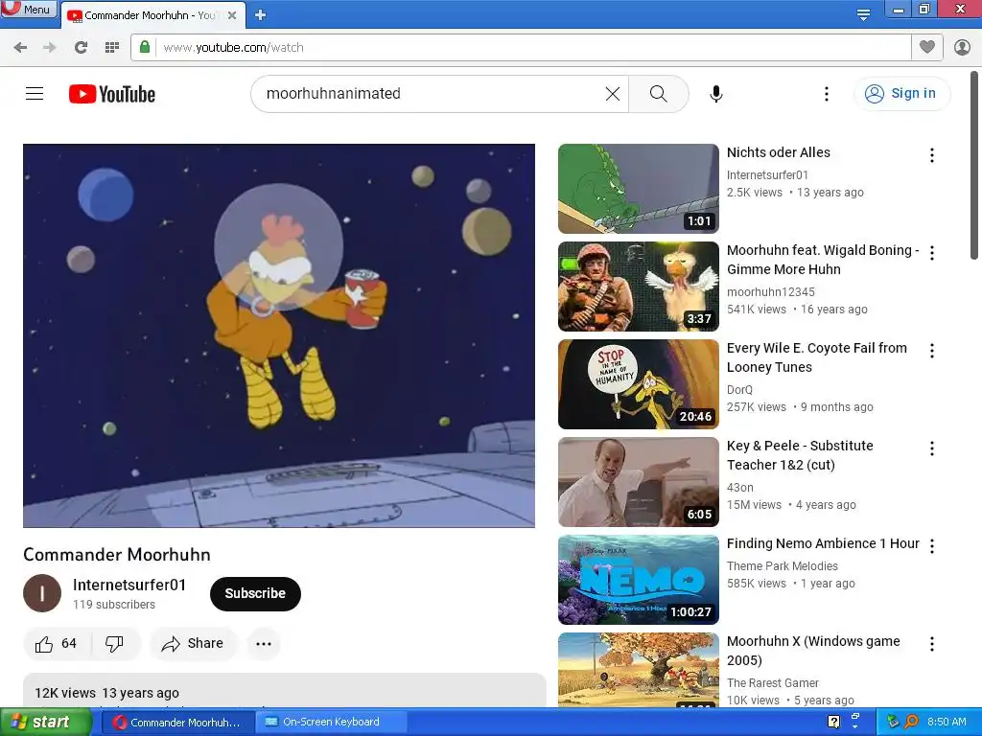982x736 pixels.
Task: Click the 8:50 AM taskbar clock
Action: pyautogui.click(x=947, y=722)
